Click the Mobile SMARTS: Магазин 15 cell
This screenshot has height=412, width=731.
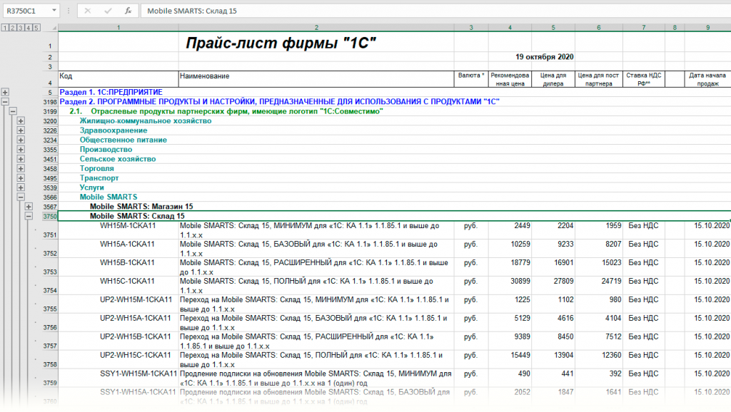click(141, 206)
